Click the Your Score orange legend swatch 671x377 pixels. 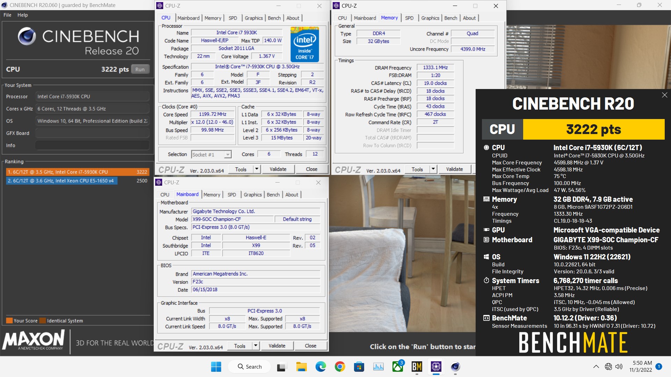click(9, 320)
